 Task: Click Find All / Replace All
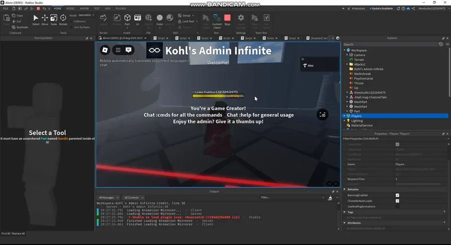pyautogui.click(x=13, y=233)
